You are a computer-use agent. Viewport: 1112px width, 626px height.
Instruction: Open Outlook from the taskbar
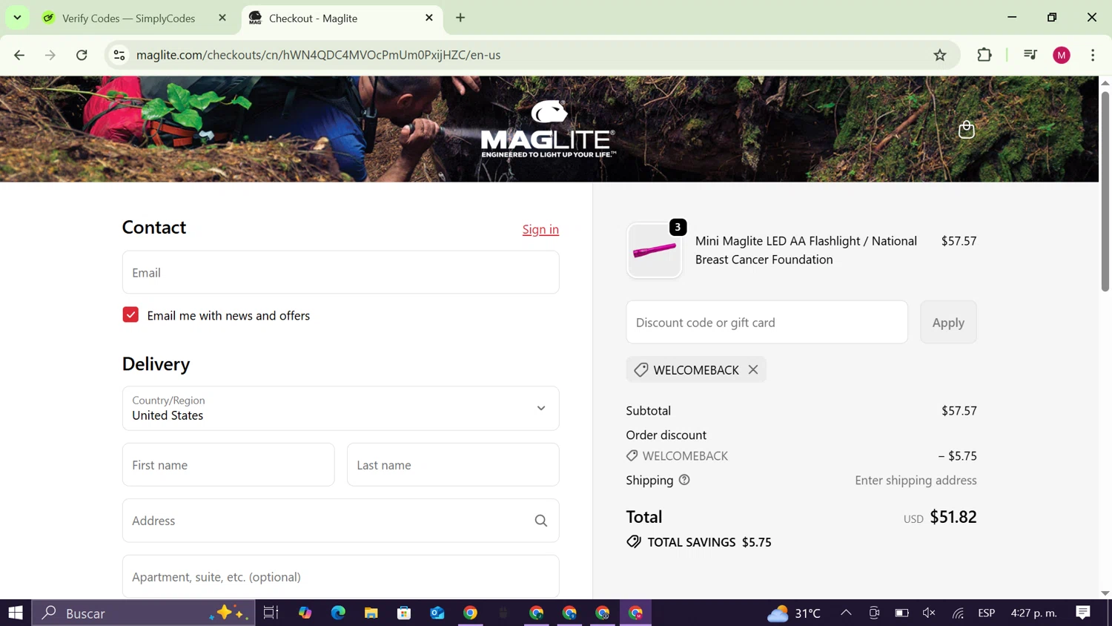[437, 613]
